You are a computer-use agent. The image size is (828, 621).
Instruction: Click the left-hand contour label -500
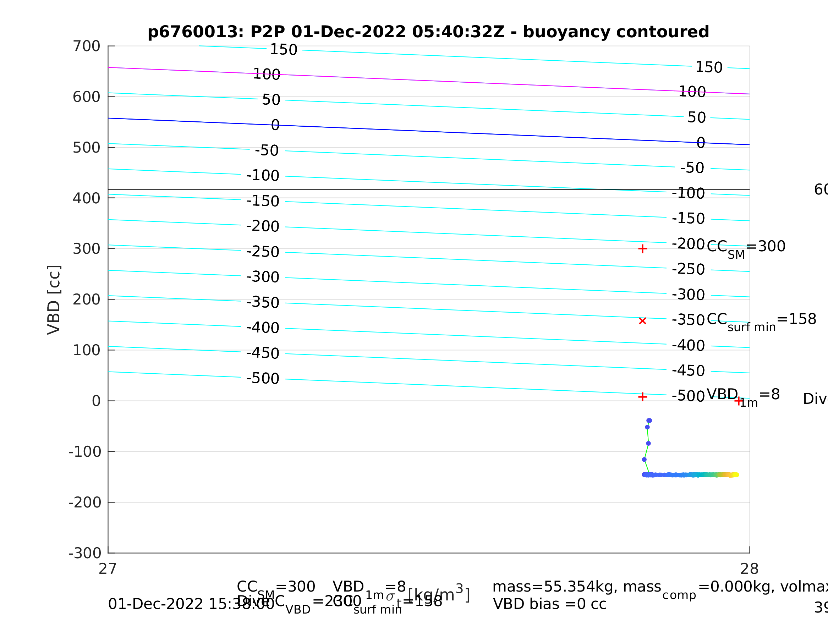263,378
